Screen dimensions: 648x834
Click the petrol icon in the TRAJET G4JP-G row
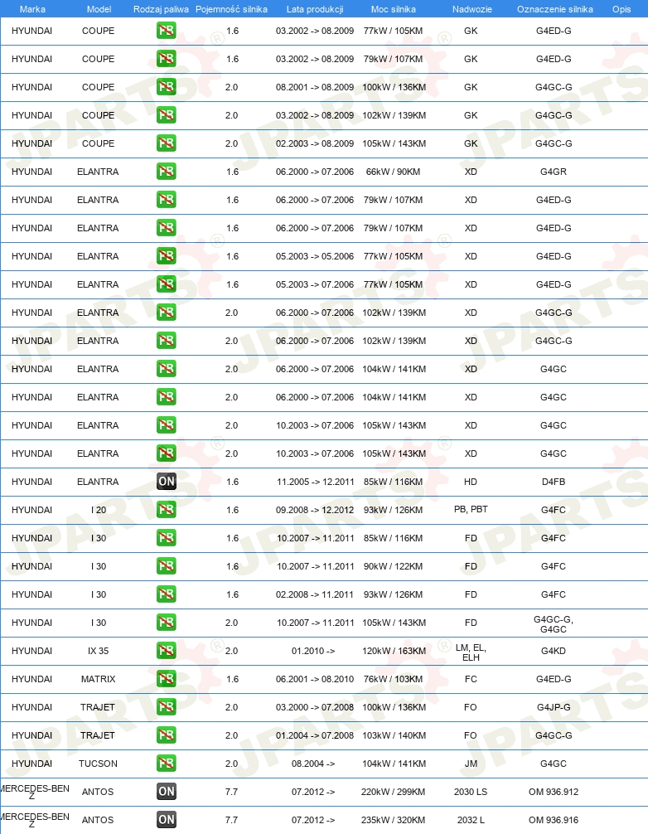pyautogui.click(x=167, y=707)
